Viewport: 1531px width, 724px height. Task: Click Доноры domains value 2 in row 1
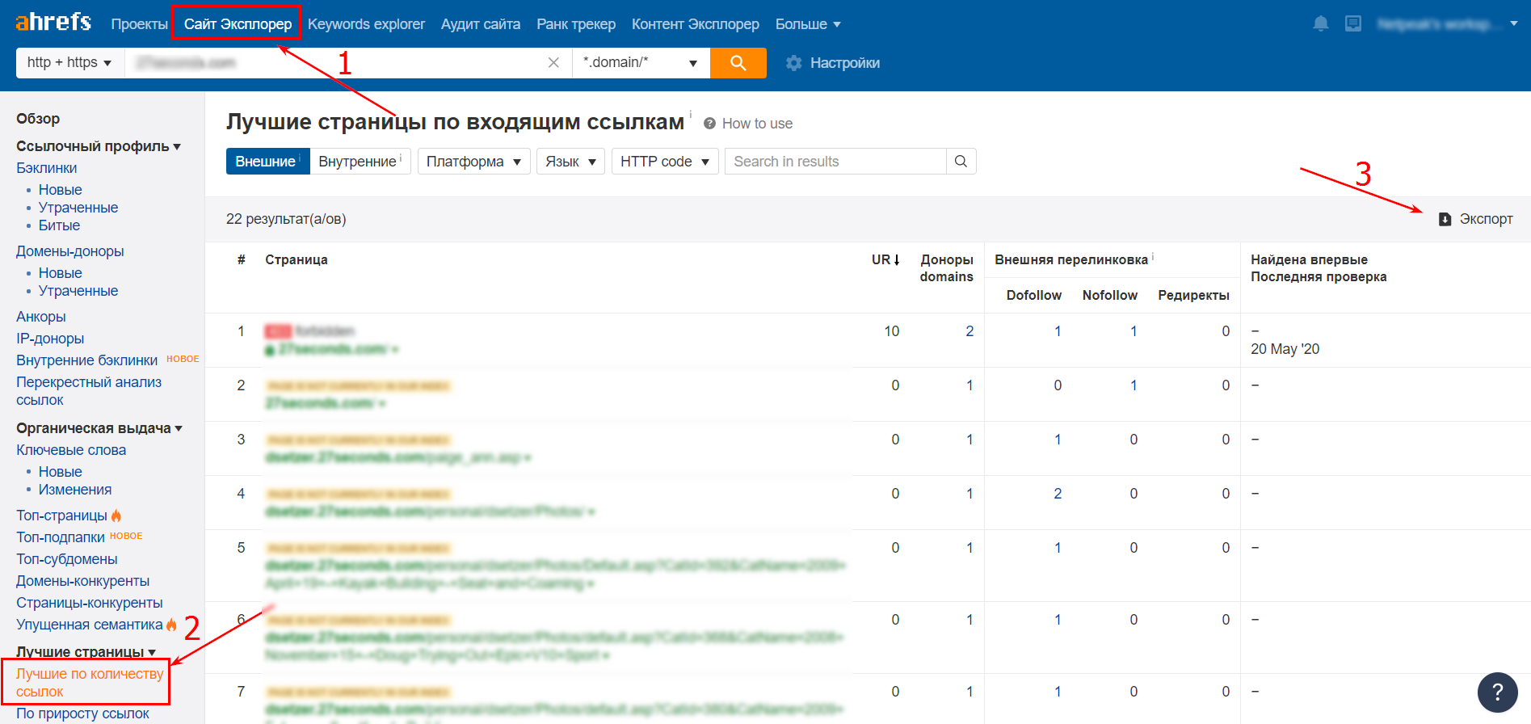pyautogui.click(x=969, y=331)
